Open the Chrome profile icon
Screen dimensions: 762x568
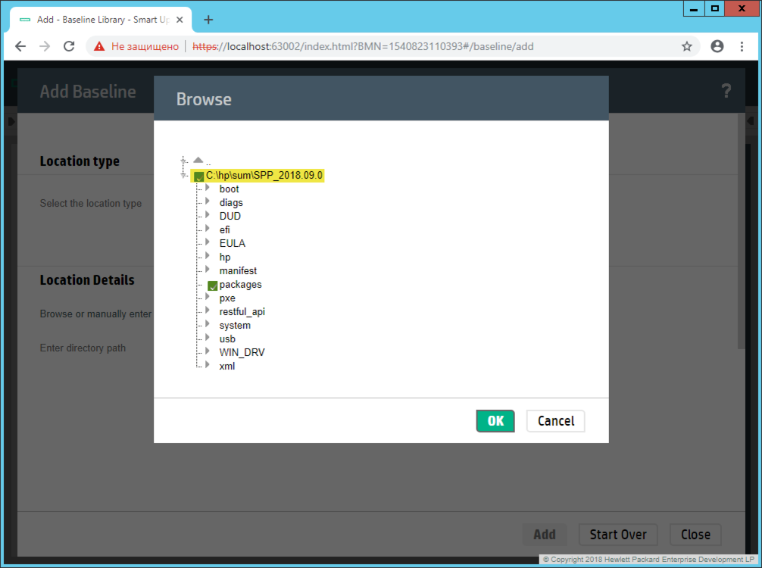(717, 47)
